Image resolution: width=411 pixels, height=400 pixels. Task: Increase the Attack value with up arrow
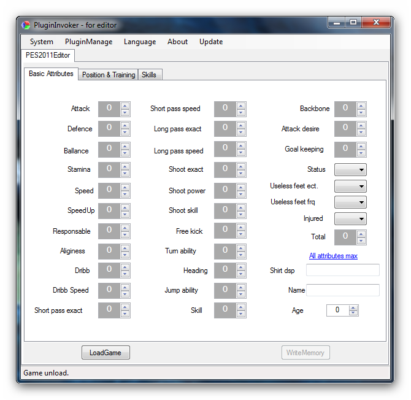125,106
